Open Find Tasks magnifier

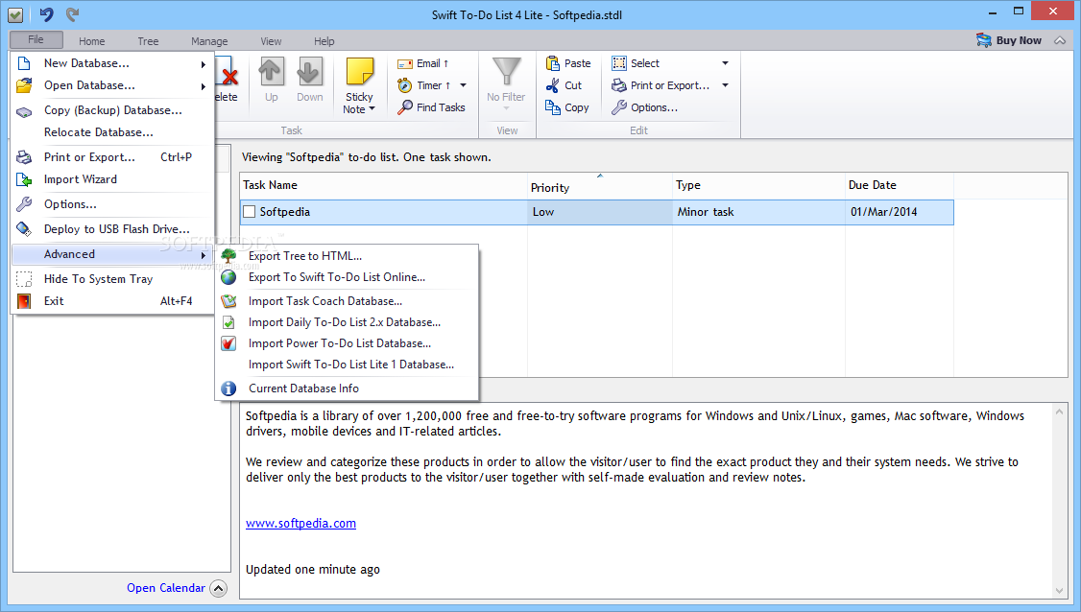pyautogui.click(x=405, y=107)
